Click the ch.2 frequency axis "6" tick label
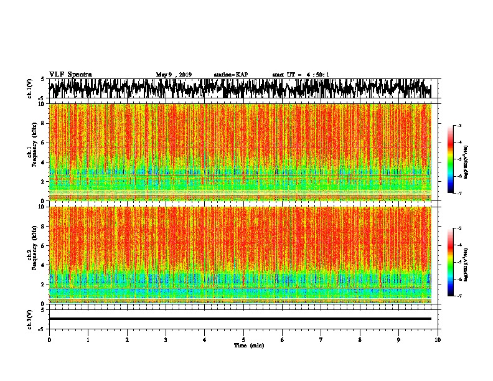This screenshot has height=381, width=493. click(44, 246)
